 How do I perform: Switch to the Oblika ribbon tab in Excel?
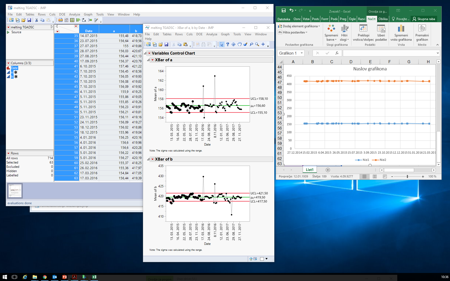pos(383,19)
